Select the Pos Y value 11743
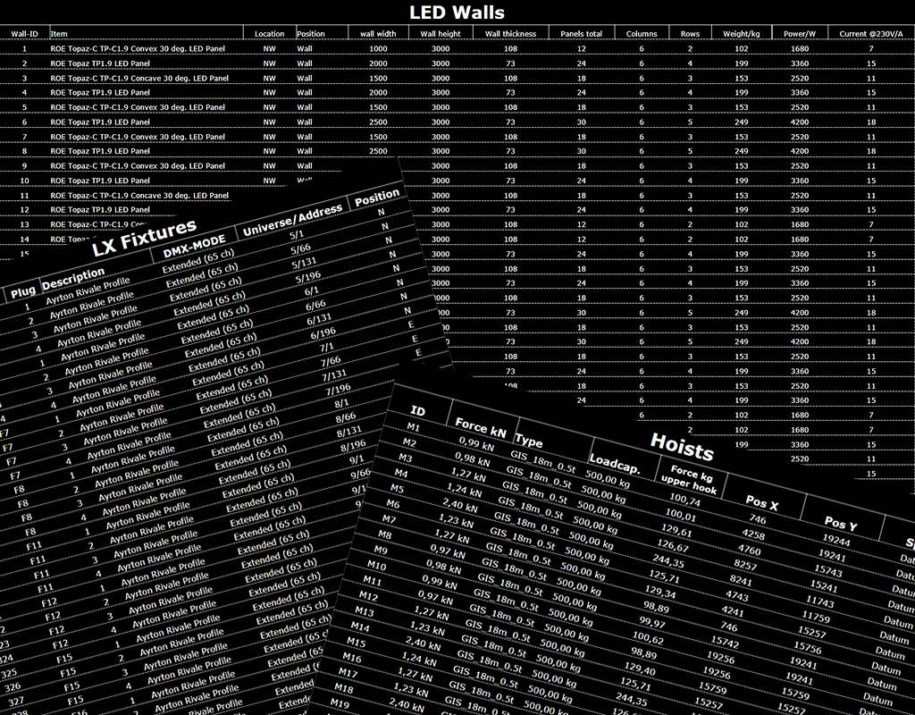Image resolution: width=915 pixels, height=715 pixels. pyautogui.click(x=819, y=601)
